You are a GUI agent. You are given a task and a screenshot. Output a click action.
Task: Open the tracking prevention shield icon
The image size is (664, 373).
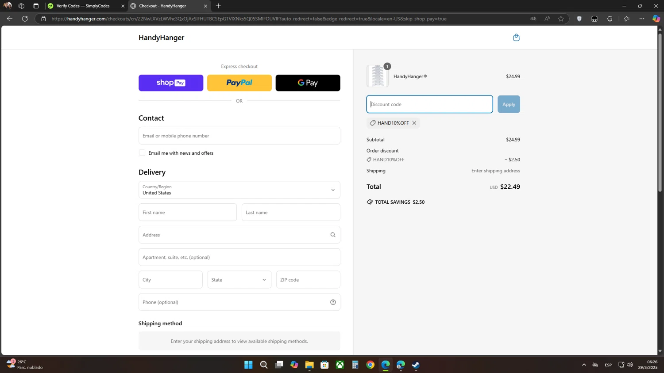[579, 19]
